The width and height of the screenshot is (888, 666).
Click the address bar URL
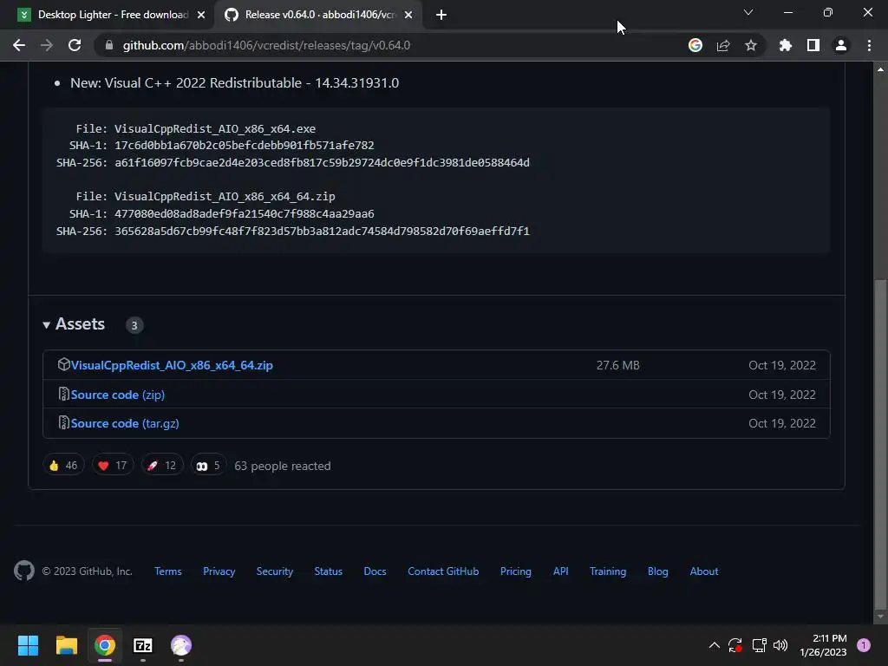[267, 45]
